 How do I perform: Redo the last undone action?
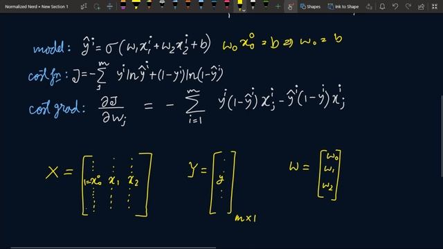(408, 6)
